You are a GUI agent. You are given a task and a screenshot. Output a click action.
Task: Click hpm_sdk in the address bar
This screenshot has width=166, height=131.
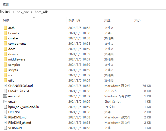[41, 12]
